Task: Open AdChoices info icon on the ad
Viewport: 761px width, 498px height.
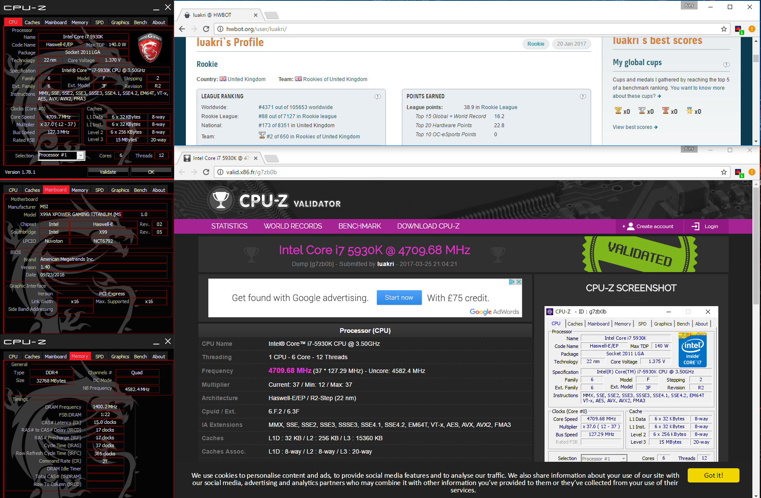Action: pyautogui.click(x=512, y=282)
